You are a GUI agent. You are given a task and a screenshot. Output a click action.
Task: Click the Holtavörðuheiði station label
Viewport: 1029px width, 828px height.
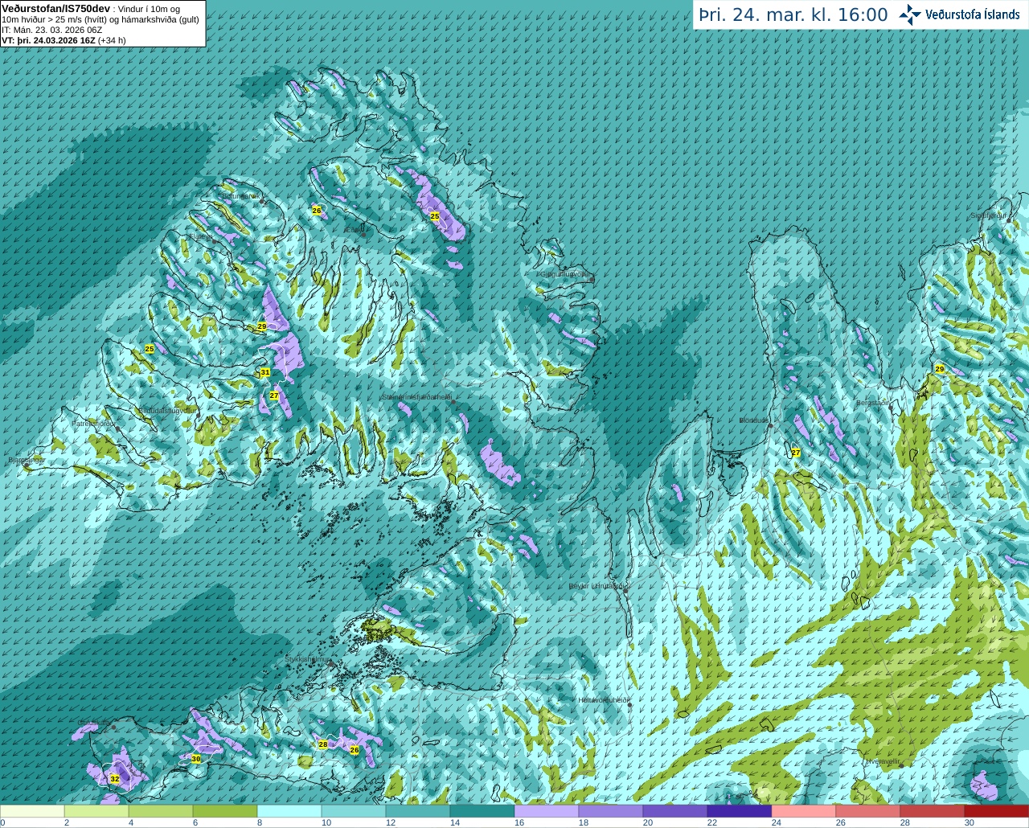coord(603,700)
